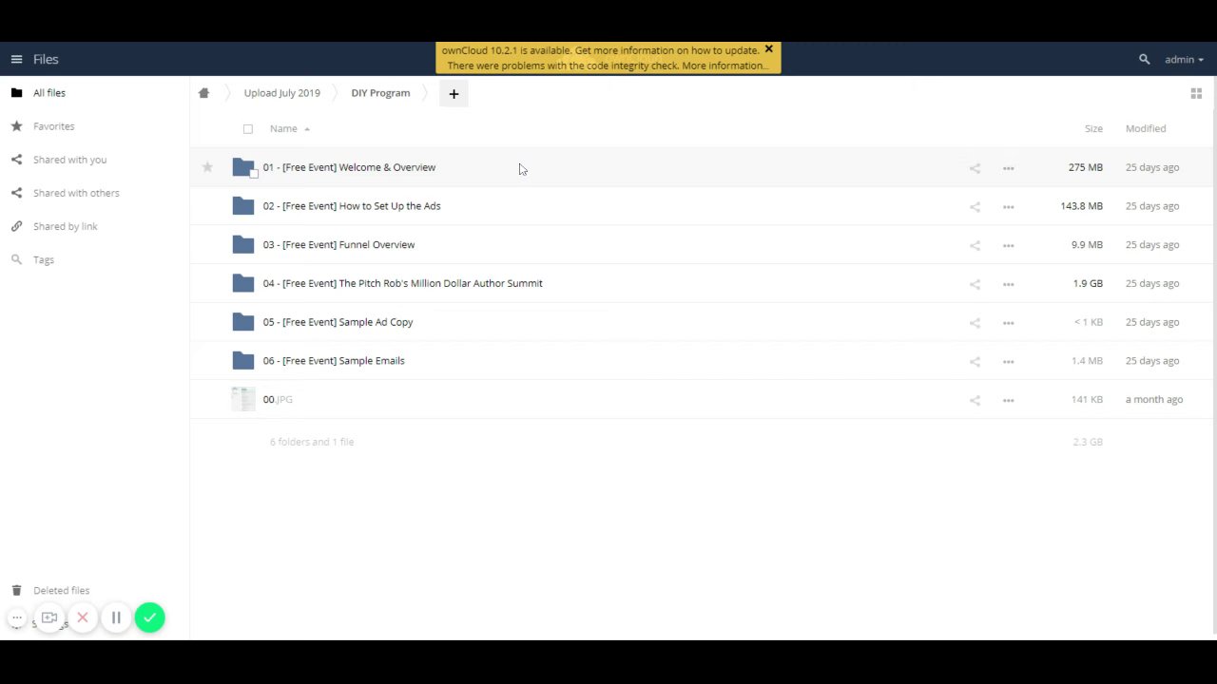Screen dimensions: 1217x684
Task: Click folder icon of 03 Funnel Overview
Action: coord(243,245)
